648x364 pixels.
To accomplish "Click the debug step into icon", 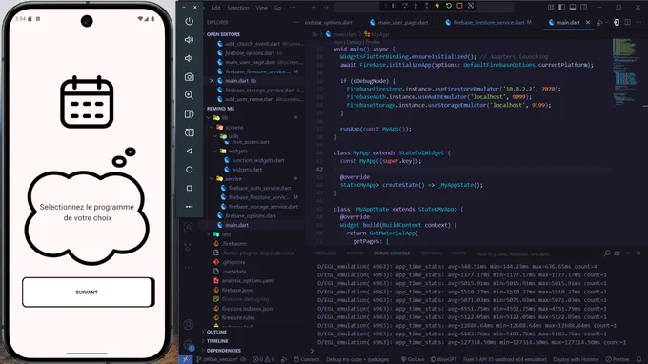I will click(x=415, y=6).
